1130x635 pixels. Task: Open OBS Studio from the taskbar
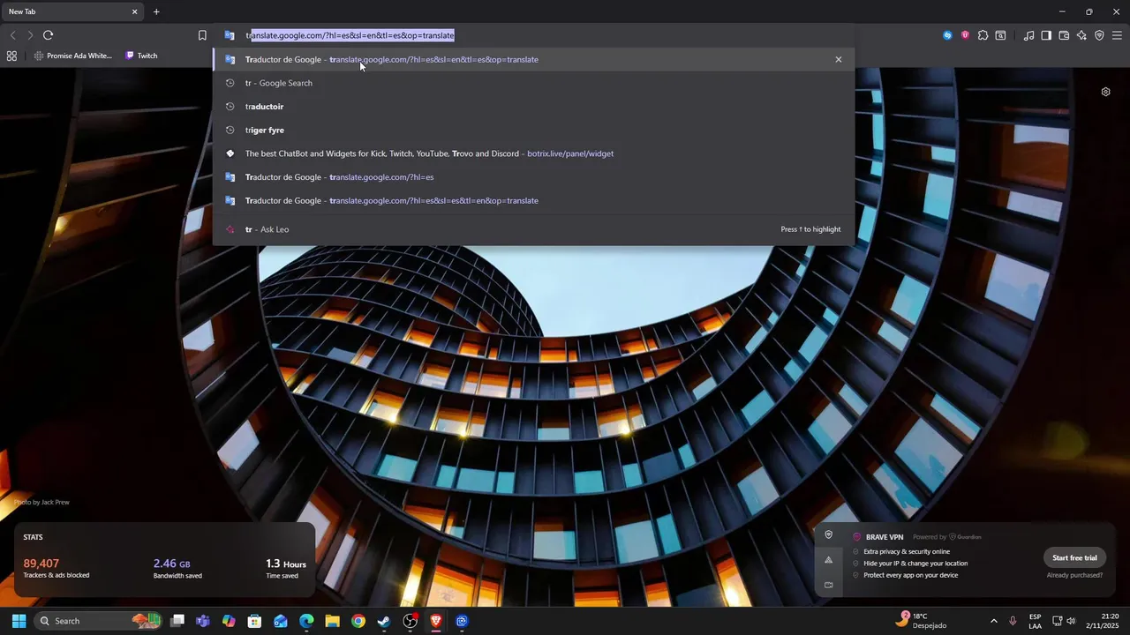pos(410,621)
